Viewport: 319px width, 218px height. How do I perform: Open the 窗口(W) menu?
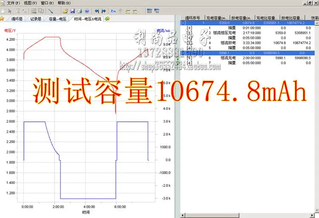(47, 3)
